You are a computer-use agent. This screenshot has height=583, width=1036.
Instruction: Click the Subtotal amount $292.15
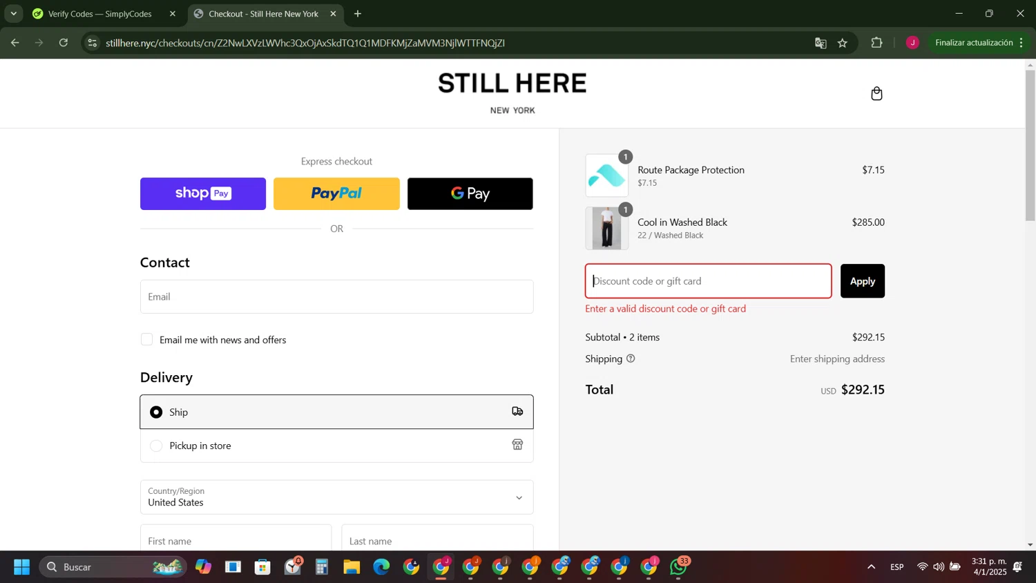(x=868, y=337)
